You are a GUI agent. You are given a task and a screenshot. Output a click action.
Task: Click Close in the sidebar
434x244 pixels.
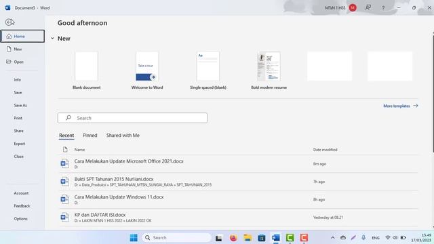pyautogui.click(x=19, y=157)
